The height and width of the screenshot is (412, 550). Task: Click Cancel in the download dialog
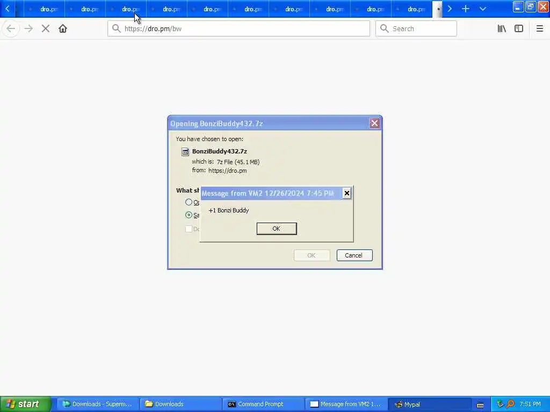pos(354,255)
